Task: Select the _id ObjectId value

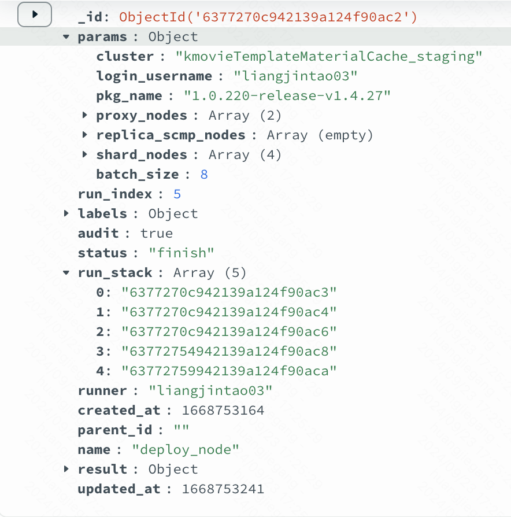Action: tap(268, 17)
